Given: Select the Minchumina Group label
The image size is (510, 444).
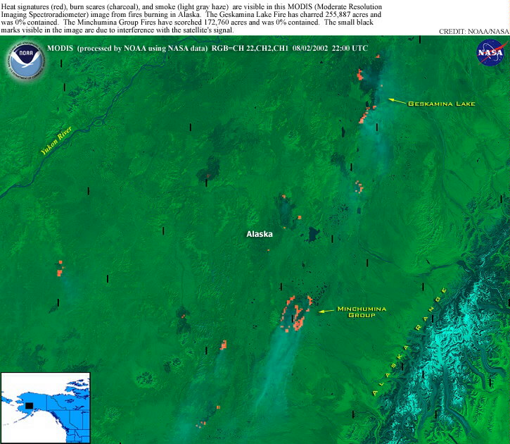Looking at the screenshot, I should pyautogui.click(x=362, y=312).
